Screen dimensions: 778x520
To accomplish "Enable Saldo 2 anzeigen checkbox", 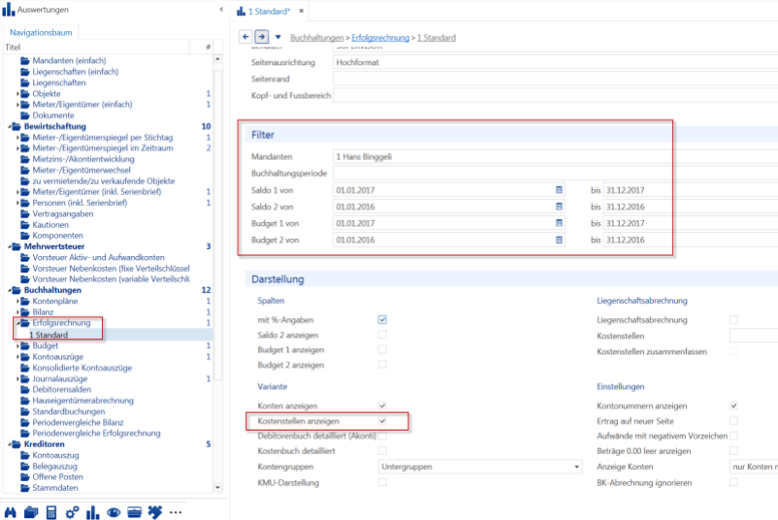I will tap(382, 335).
